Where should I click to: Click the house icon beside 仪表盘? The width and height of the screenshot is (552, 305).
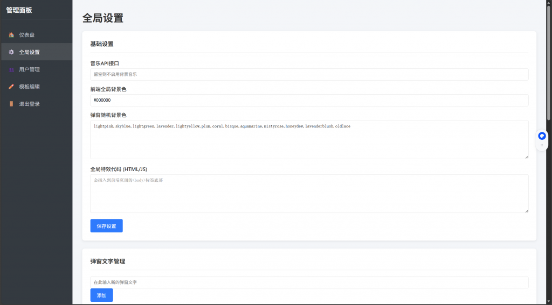tap(11, 35)
